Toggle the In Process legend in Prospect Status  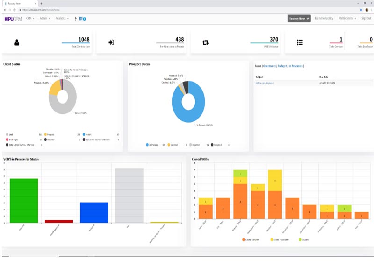[151, 145]
